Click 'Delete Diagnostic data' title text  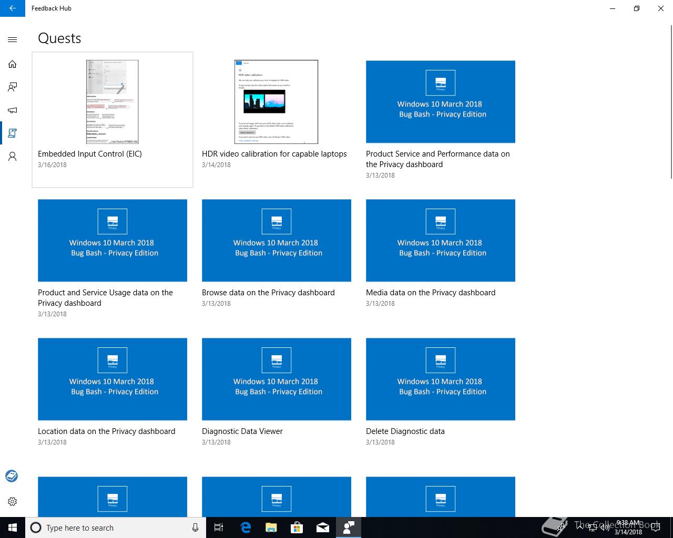click(405, 431)
